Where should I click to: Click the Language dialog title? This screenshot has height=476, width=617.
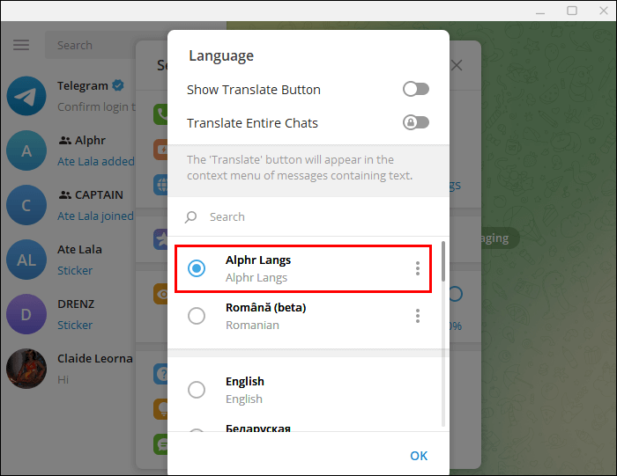[221, 56]
